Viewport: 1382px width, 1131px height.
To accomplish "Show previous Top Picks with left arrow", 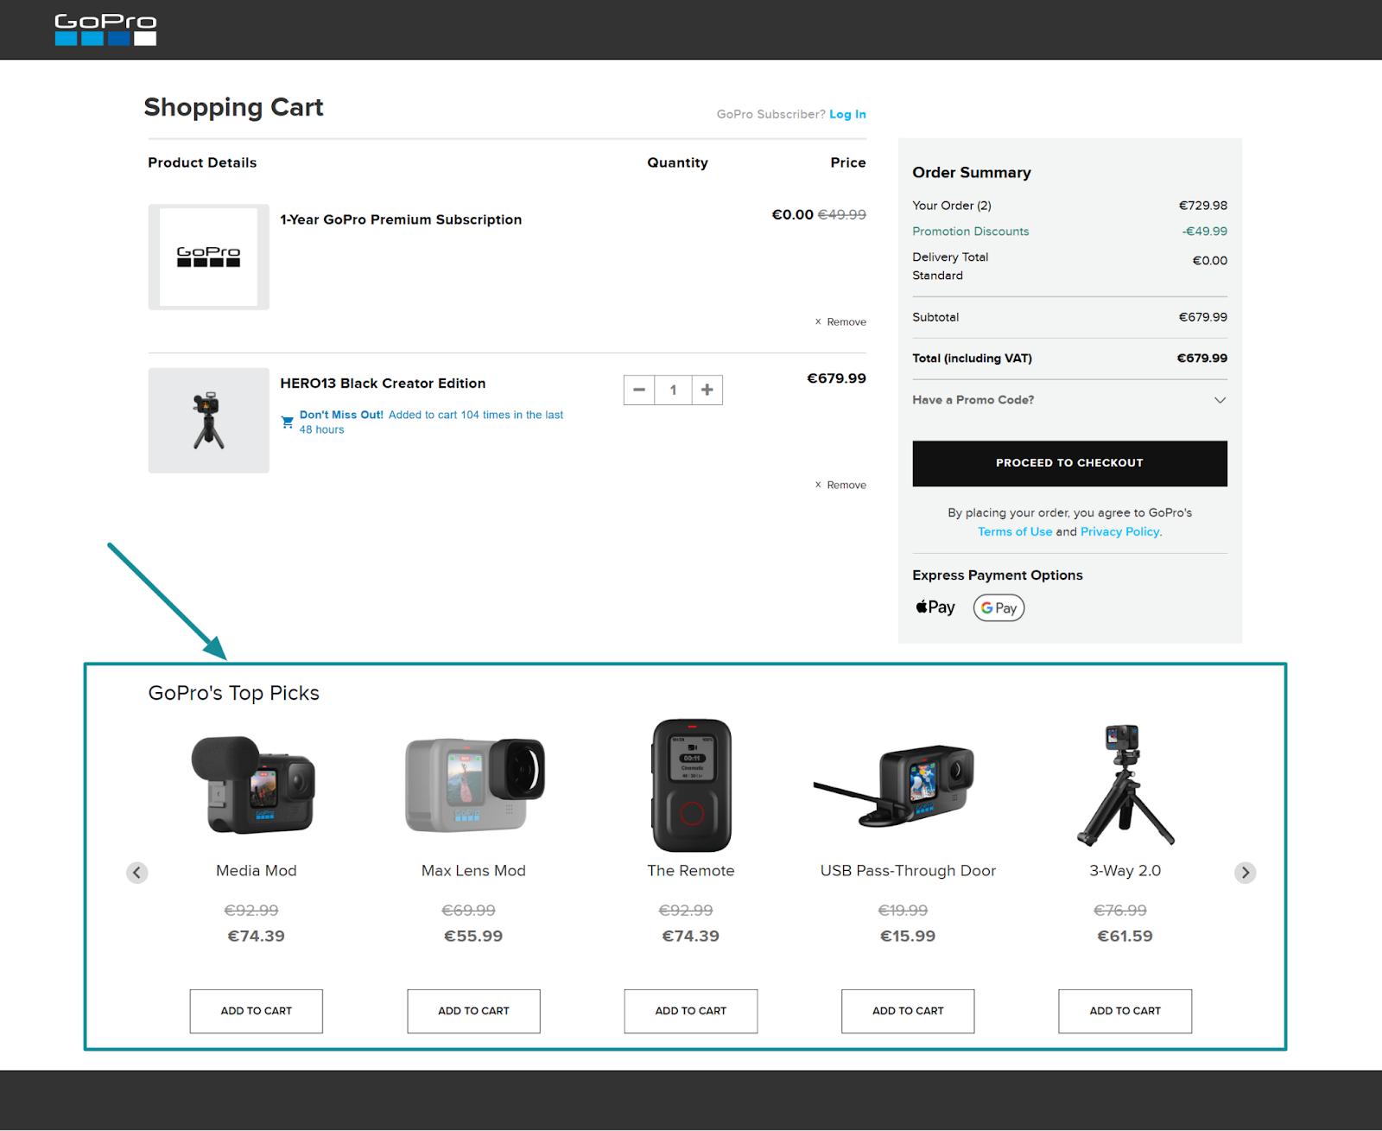I will tap(137, 873).
